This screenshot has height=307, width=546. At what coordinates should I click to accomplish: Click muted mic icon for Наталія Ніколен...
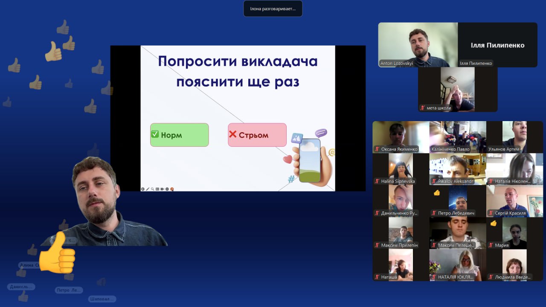click(x=491, y=181)
